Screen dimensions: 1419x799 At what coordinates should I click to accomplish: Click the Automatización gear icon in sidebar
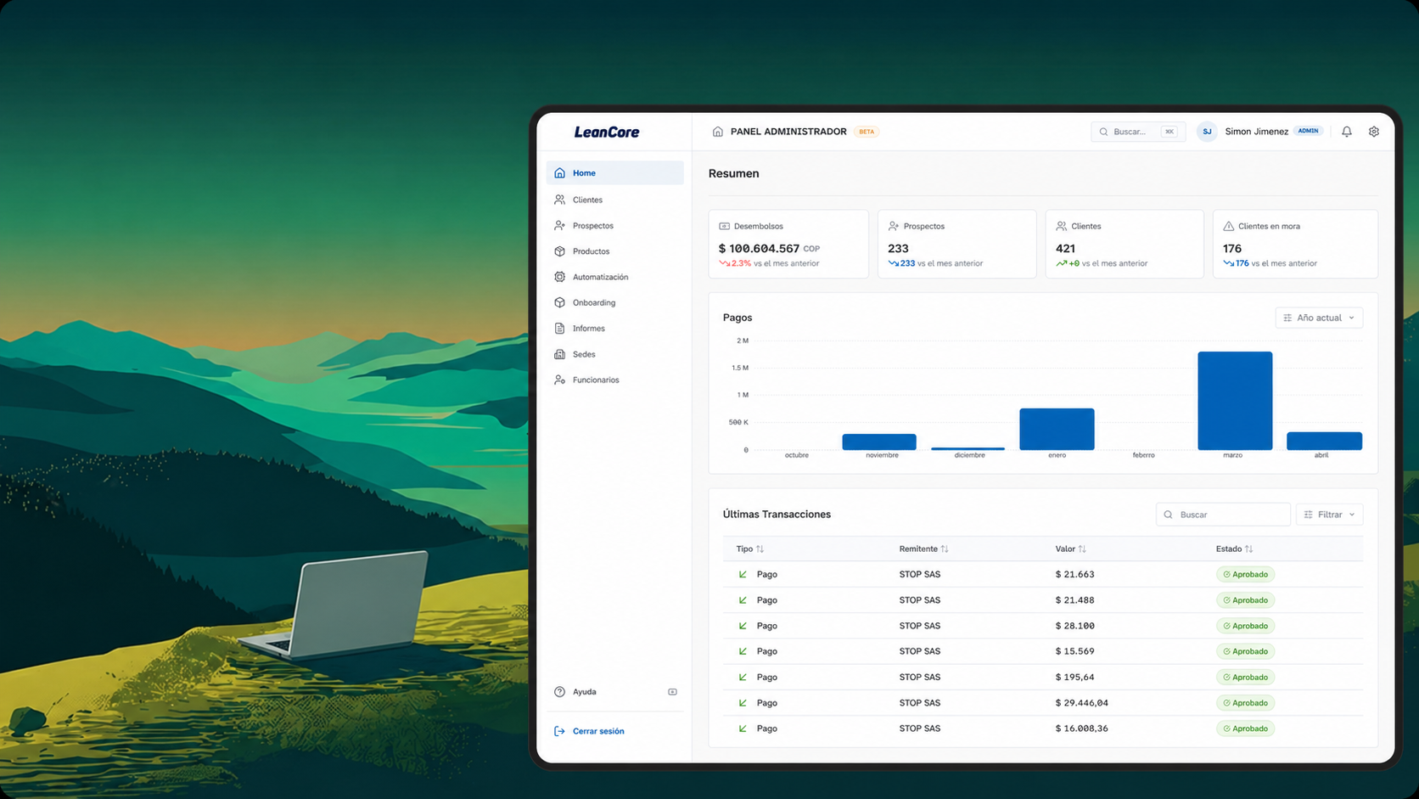[559, 277]
